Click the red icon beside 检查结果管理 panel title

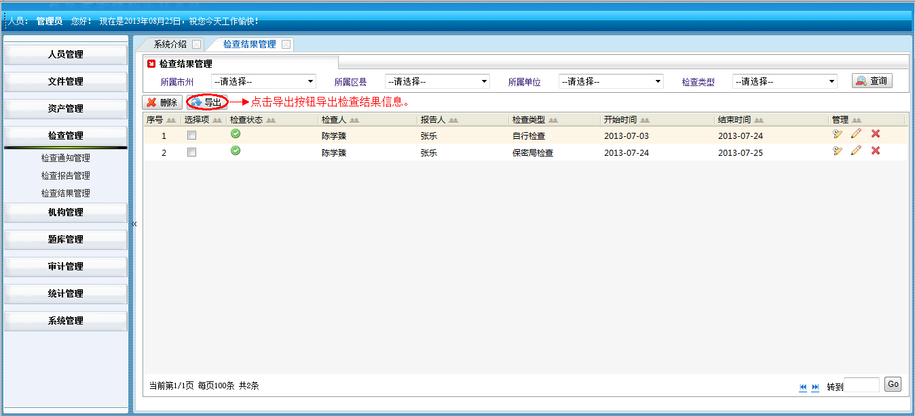coord(151,64)
